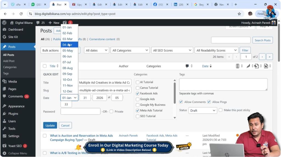Sort by outgoing internal links column icon
The width and height of the screenshot is (281, 157).
pyautogui.click(x=257, y=66)
